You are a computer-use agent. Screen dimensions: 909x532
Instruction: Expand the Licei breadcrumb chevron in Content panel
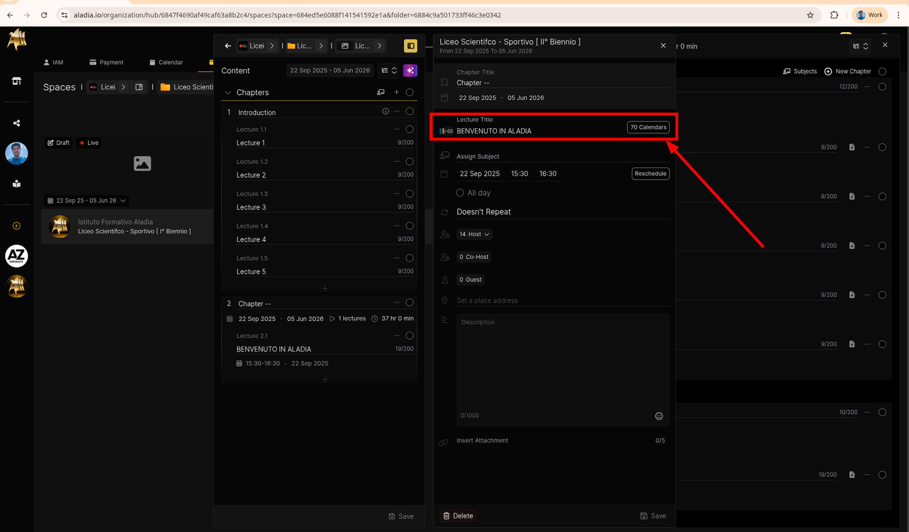(x=272, y=46)
